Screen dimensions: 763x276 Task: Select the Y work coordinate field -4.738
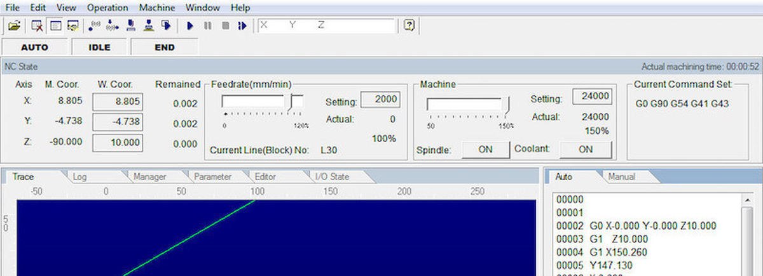[x=118, y=122]
